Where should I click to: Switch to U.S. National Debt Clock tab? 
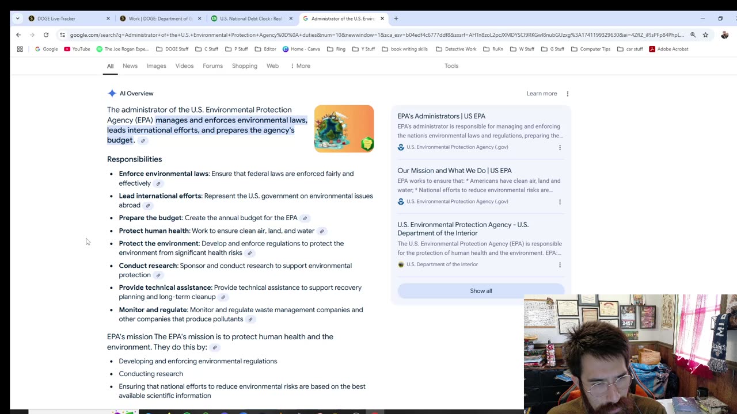pos(252,18)
